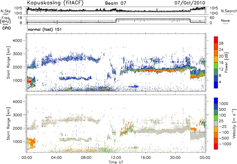Click the '1000' velocity colorbar tick
Viewport: 237px width, 164px height.
click(x=224, y=104)
